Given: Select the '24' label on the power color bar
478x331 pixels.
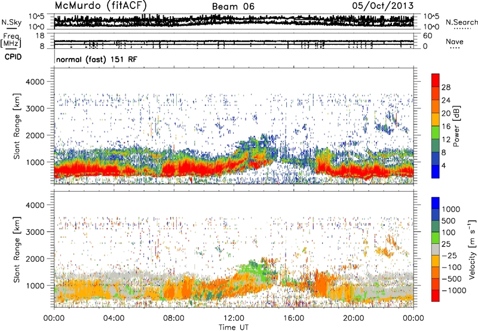Looking at the screenshot, I should click(446, 100).
